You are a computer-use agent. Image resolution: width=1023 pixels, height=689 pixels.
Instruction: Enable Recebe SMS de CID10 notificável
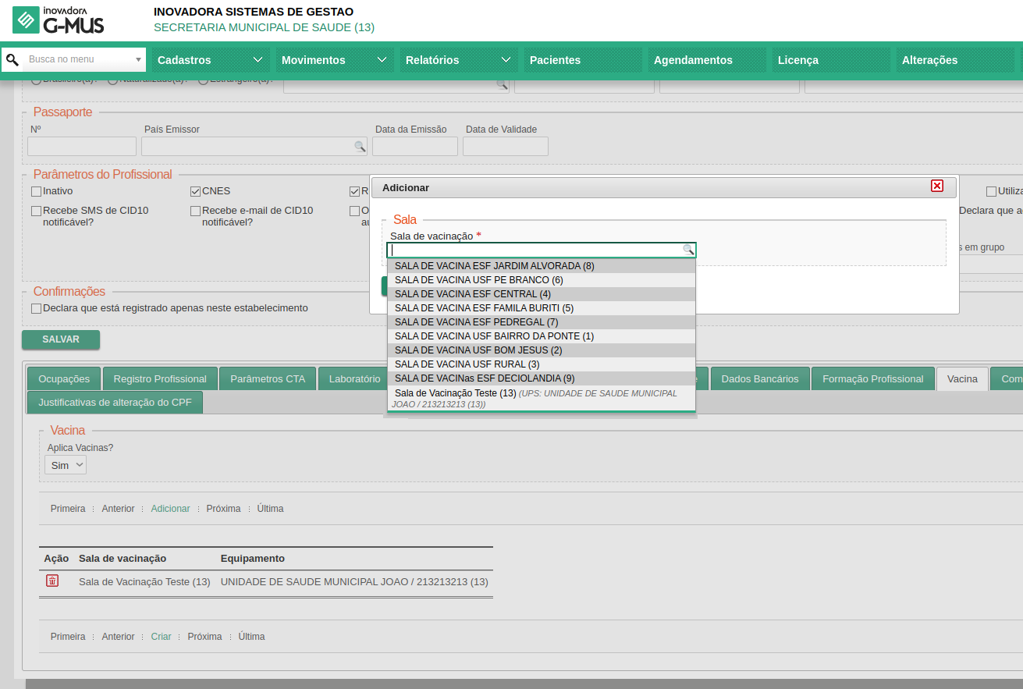coord(36,211)
